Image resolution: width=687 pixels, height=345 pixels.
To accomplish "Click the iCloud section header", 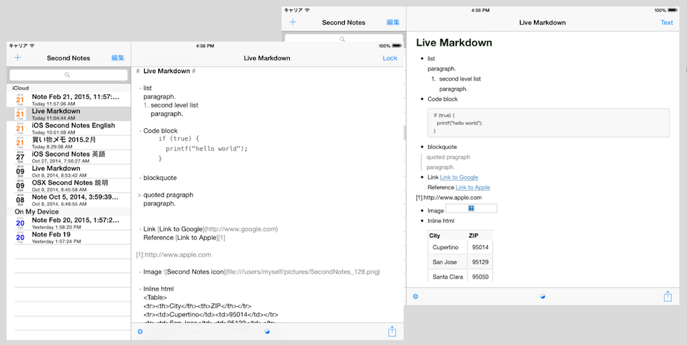I will [69, 88].
